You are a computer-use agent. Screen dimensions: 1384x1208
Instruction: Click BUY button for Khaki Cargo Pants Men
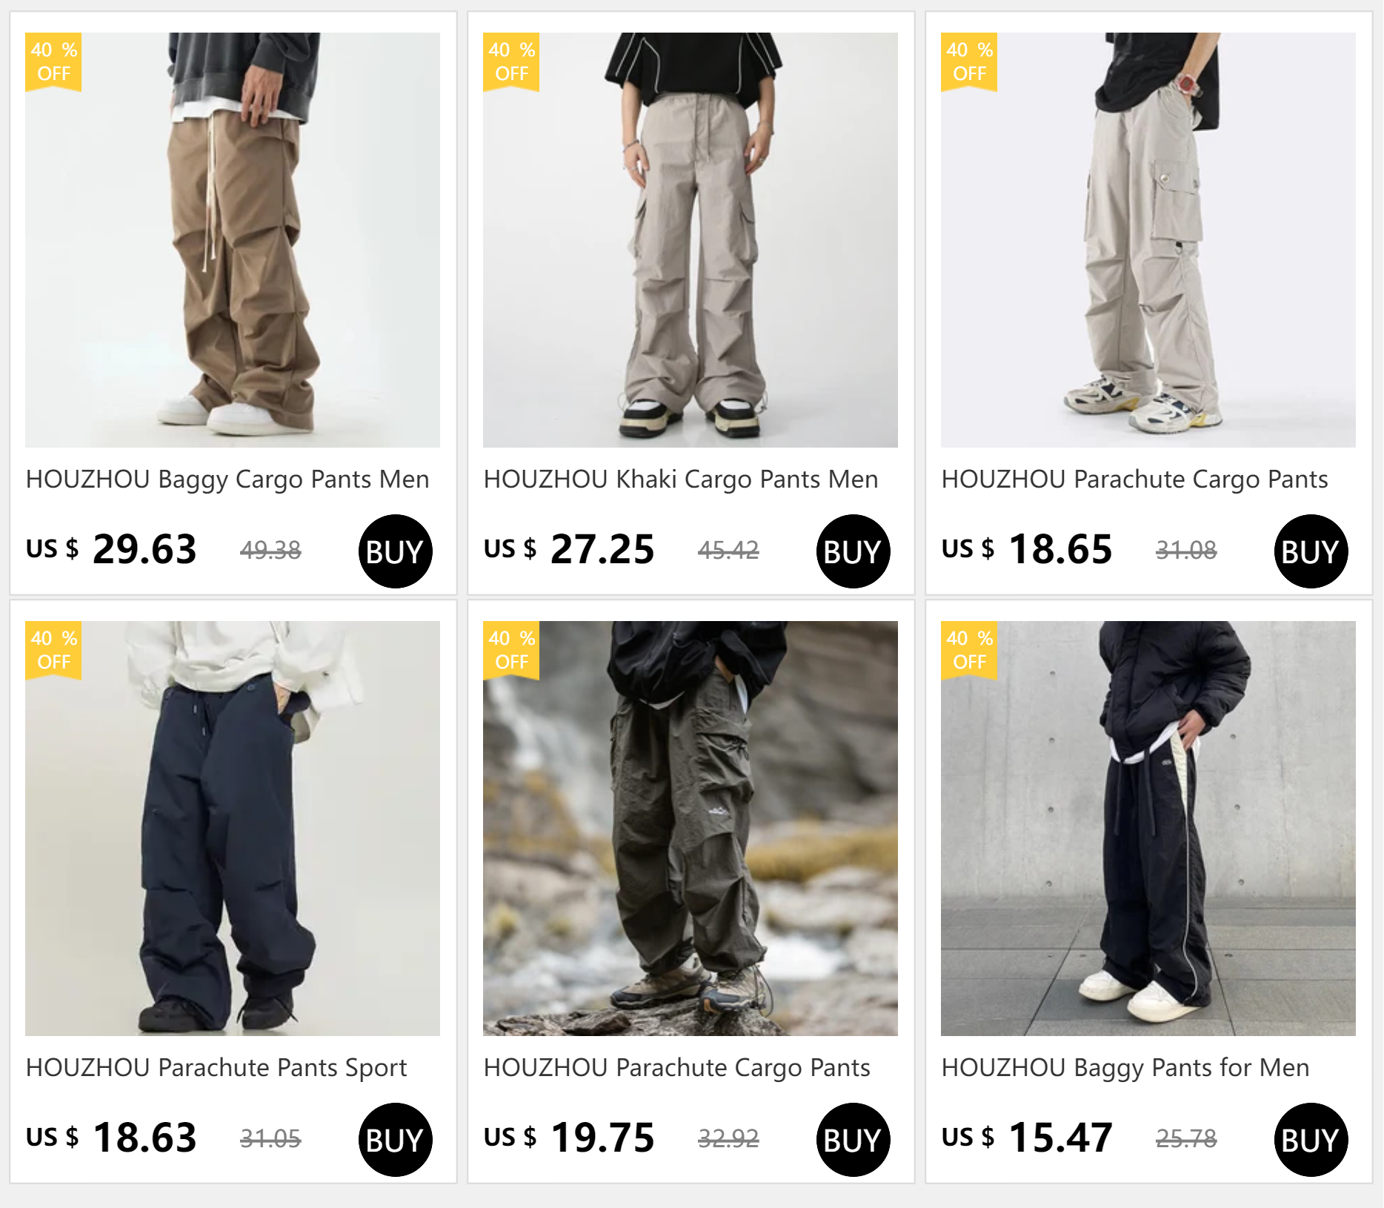coord(853,551)
